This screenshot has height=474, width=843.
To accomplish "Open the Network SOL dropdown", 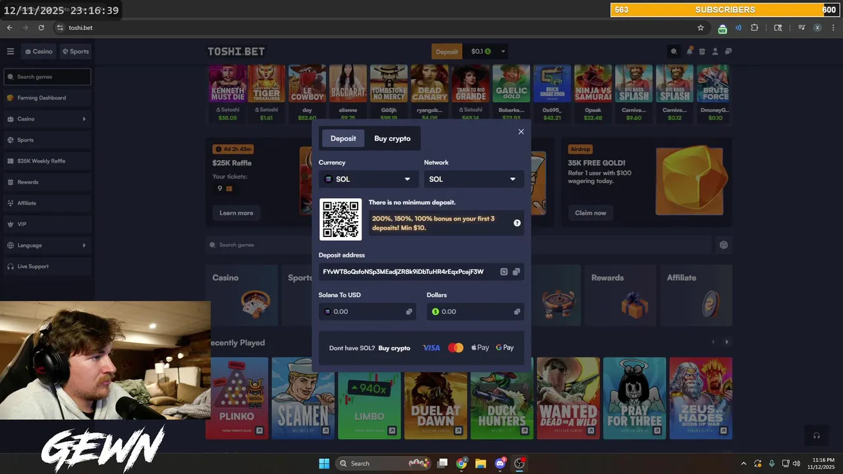I will [x=474, y=179].
